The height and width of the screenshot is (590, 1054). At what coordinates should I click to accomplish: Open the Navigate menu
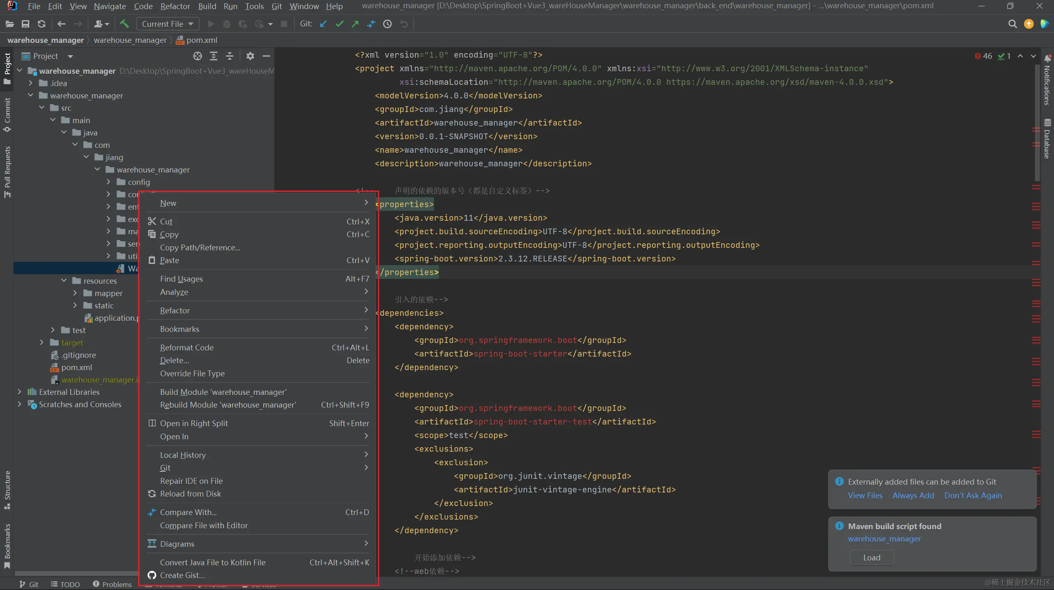coord(110,6)
